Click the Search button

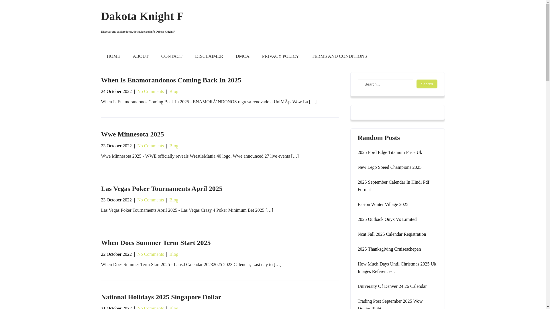(427, 84)
